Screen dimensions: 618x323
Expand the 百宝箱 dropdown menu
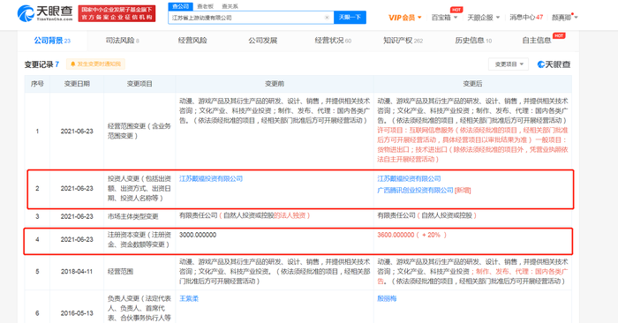[444, 18]
